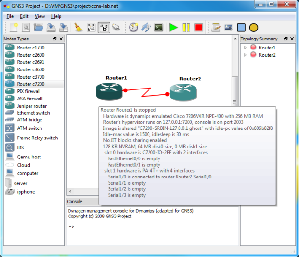
Task: Click the Add a note icon
Action: [x=216, y=28]
